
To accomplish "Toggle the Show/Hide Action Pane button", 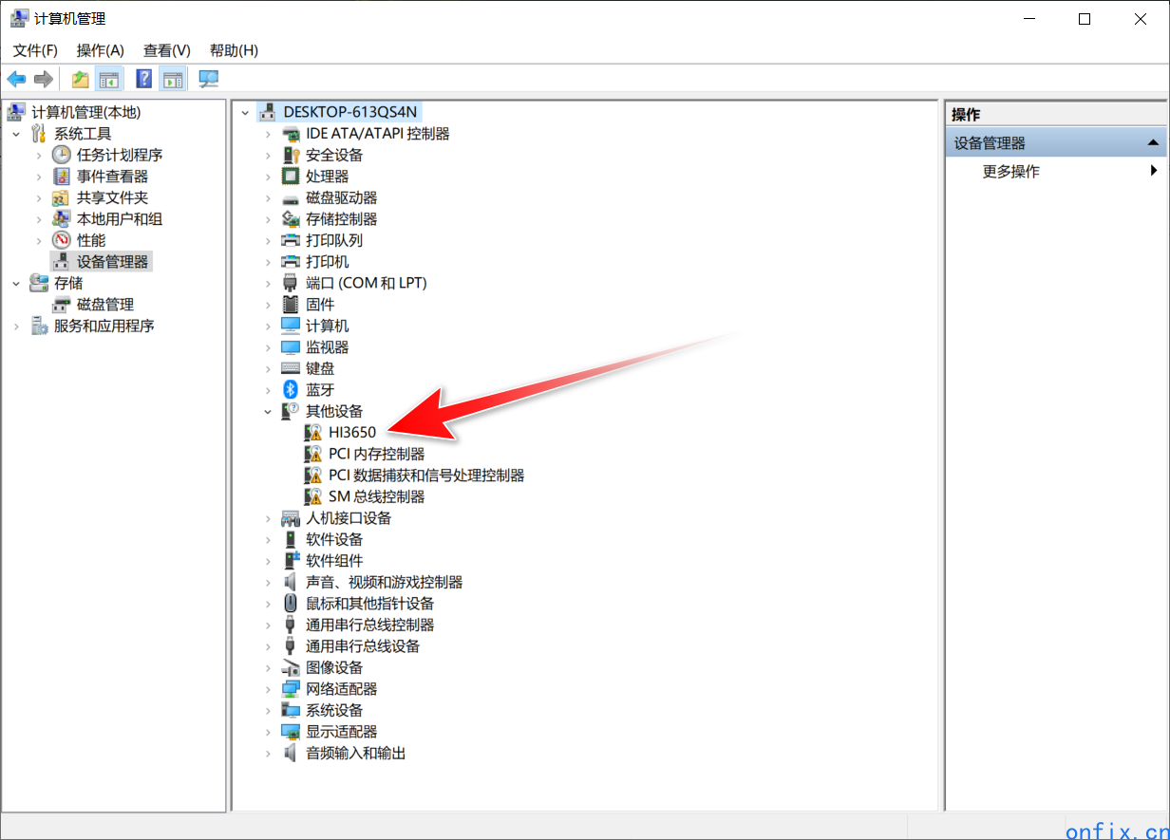I will (172, 79).
